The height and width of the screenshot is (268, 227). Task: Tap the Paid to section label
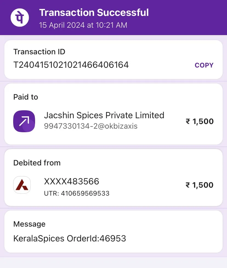[25, 97]
